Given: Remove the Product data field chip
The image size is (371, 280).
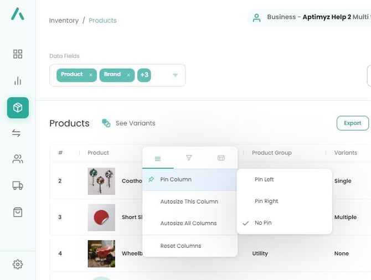Looking at the screenshot, I should pyautogui.click(x=91, y=75).
